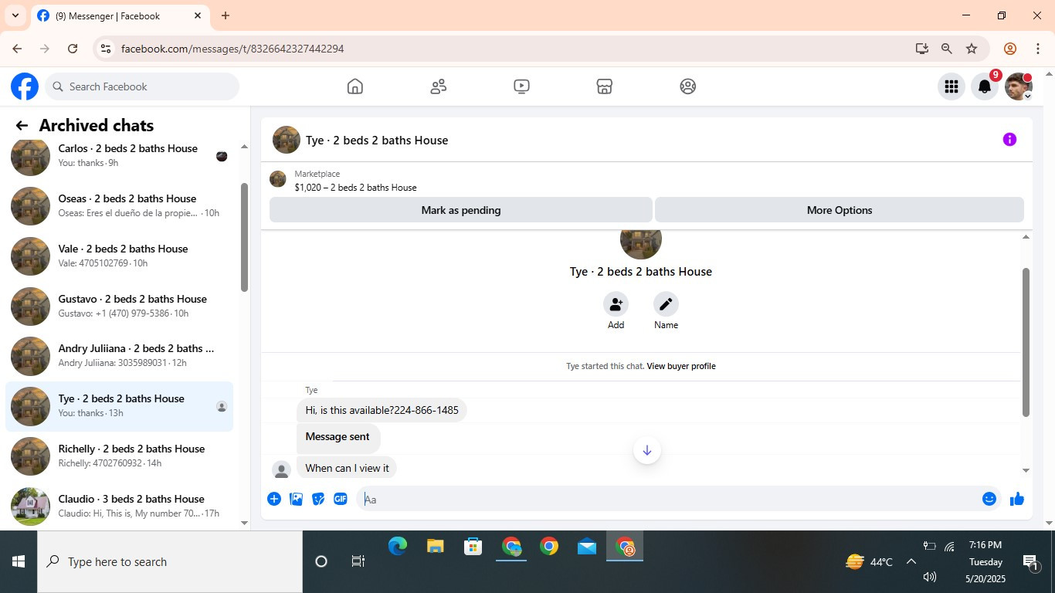1055x593 pixels.
Task: Open Chrome profile icon
Action: click(1009, 49)
